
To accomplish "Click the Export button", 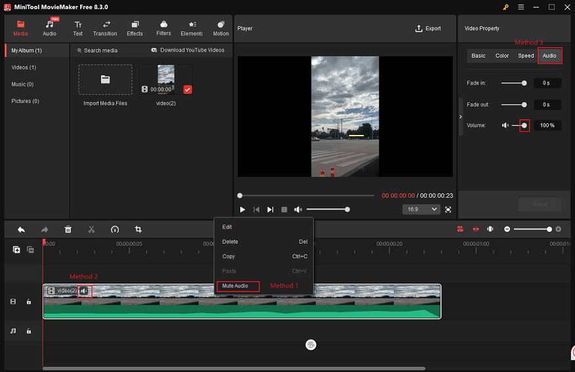I will pyautogui.click(x=428, y=29).
